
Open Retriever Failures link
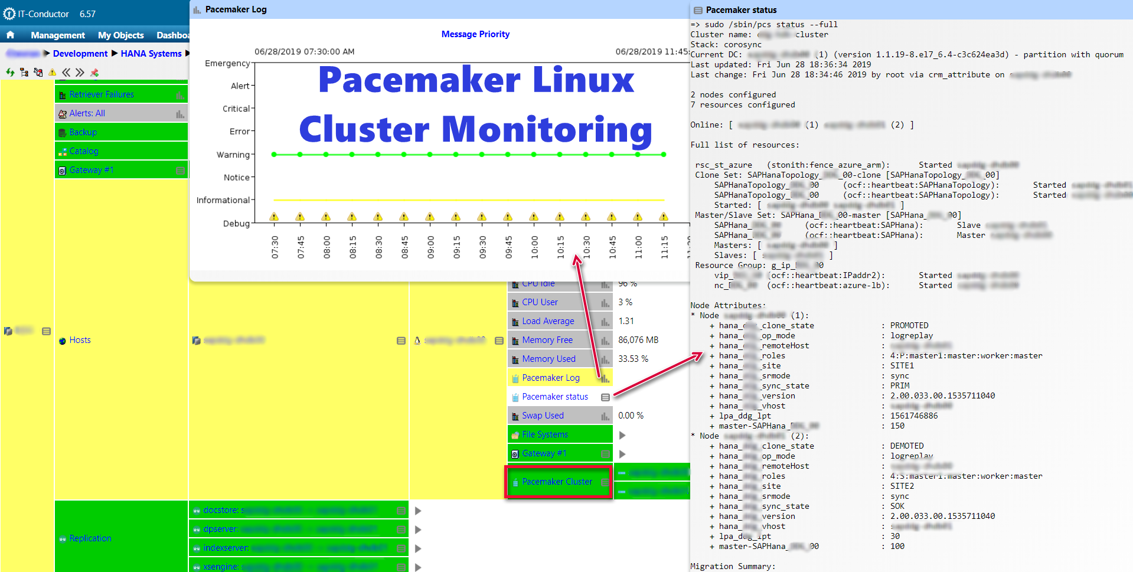point(102,94)
